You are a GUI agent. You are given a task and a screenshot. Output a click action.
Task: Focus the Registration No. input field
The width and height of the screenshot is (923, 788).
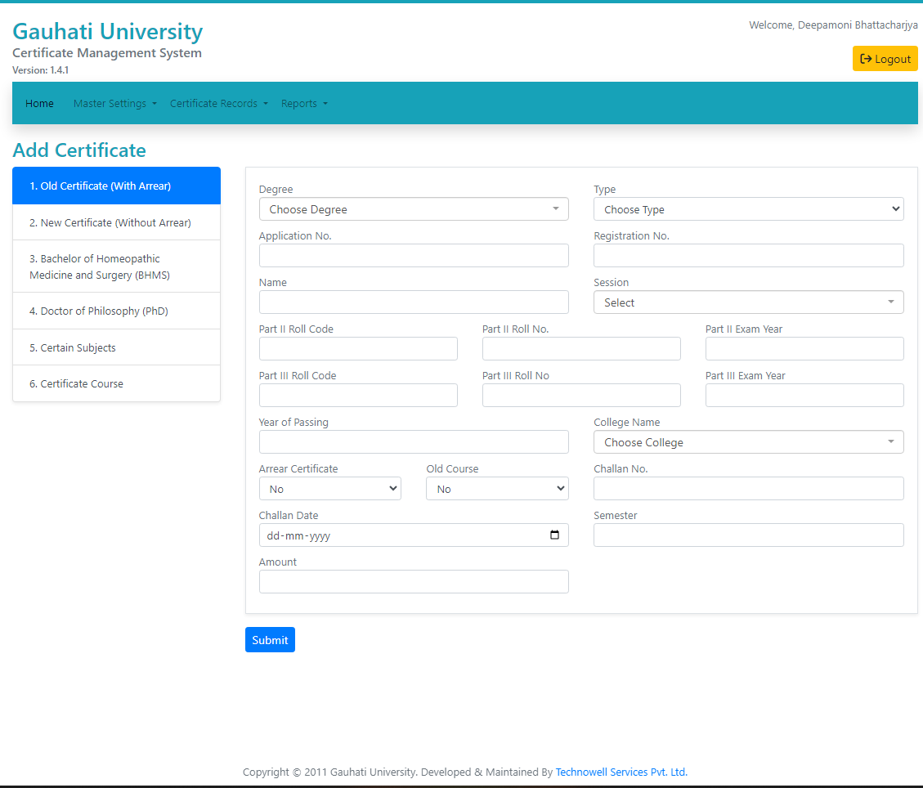(x=748, y=256)
